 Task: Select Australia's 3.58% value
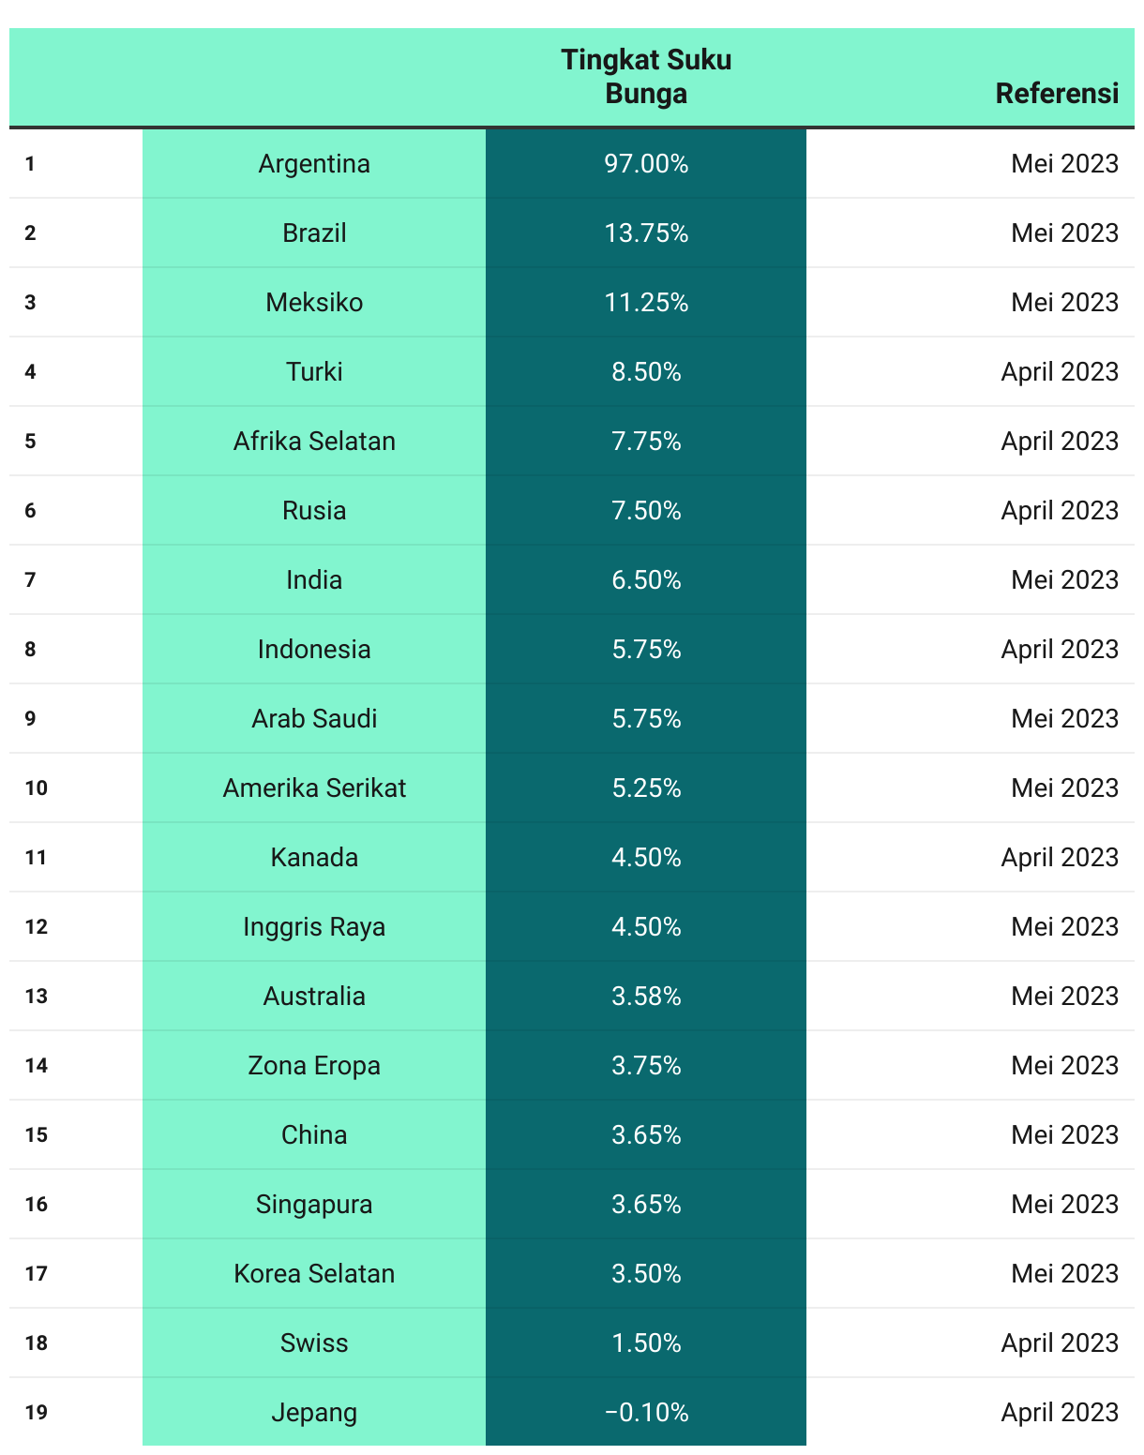point(646,996)
